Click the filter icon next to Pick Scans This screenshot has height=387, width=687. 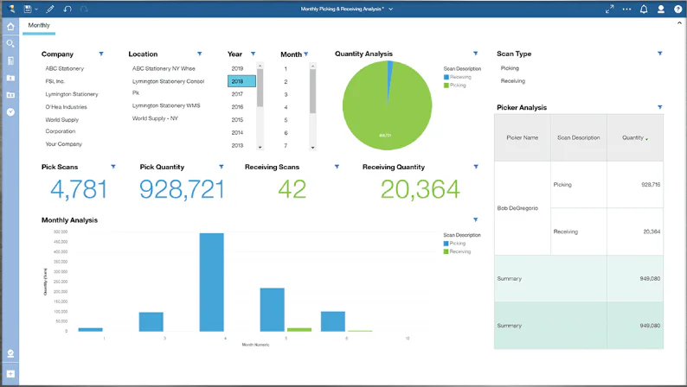click(x=113, y=167)
